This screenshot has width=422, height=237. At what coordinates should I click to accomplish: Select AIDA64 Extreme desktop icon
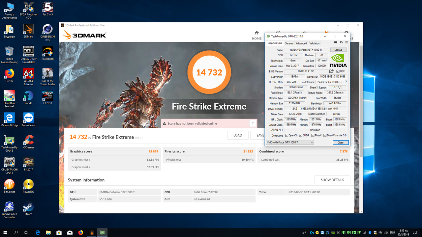[x=28, y=77]
